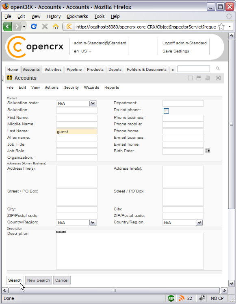Open the en_US language selector
The image size is (236, 304).
[x=82, y=51]
